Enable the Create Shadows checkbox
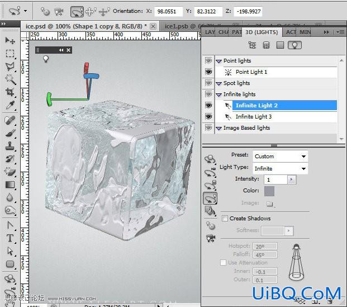This screenshot has width=347, height=307. tap(225, 219)
